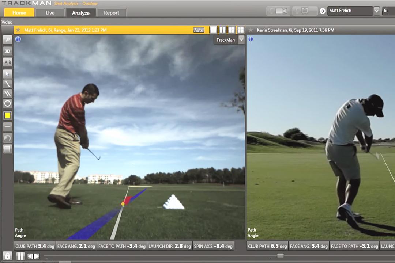Toggle the lock icon at bottom left
The width and height of the screenshot is (395, 263).
click(x=7, y=256)
